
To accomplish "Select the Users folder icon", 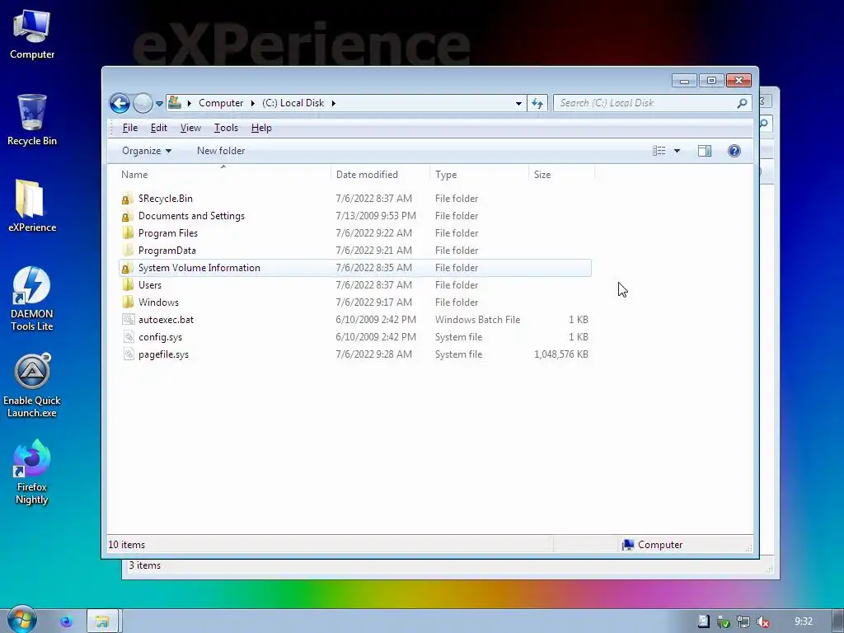I will (127, 284).
